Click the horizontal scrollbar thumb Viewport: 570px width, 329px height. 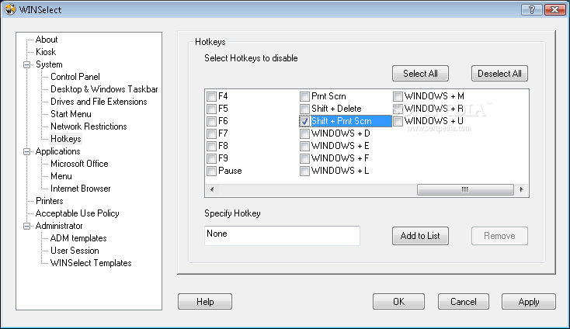[x=465, y=189]
